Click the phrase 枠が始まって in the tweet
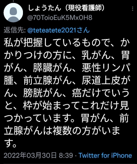 pyautogui.click(x=52, y=105)
